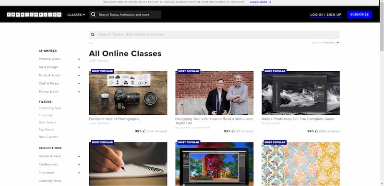
Task: Filter by Streaming Now
Action: click(x=50, y=108)
